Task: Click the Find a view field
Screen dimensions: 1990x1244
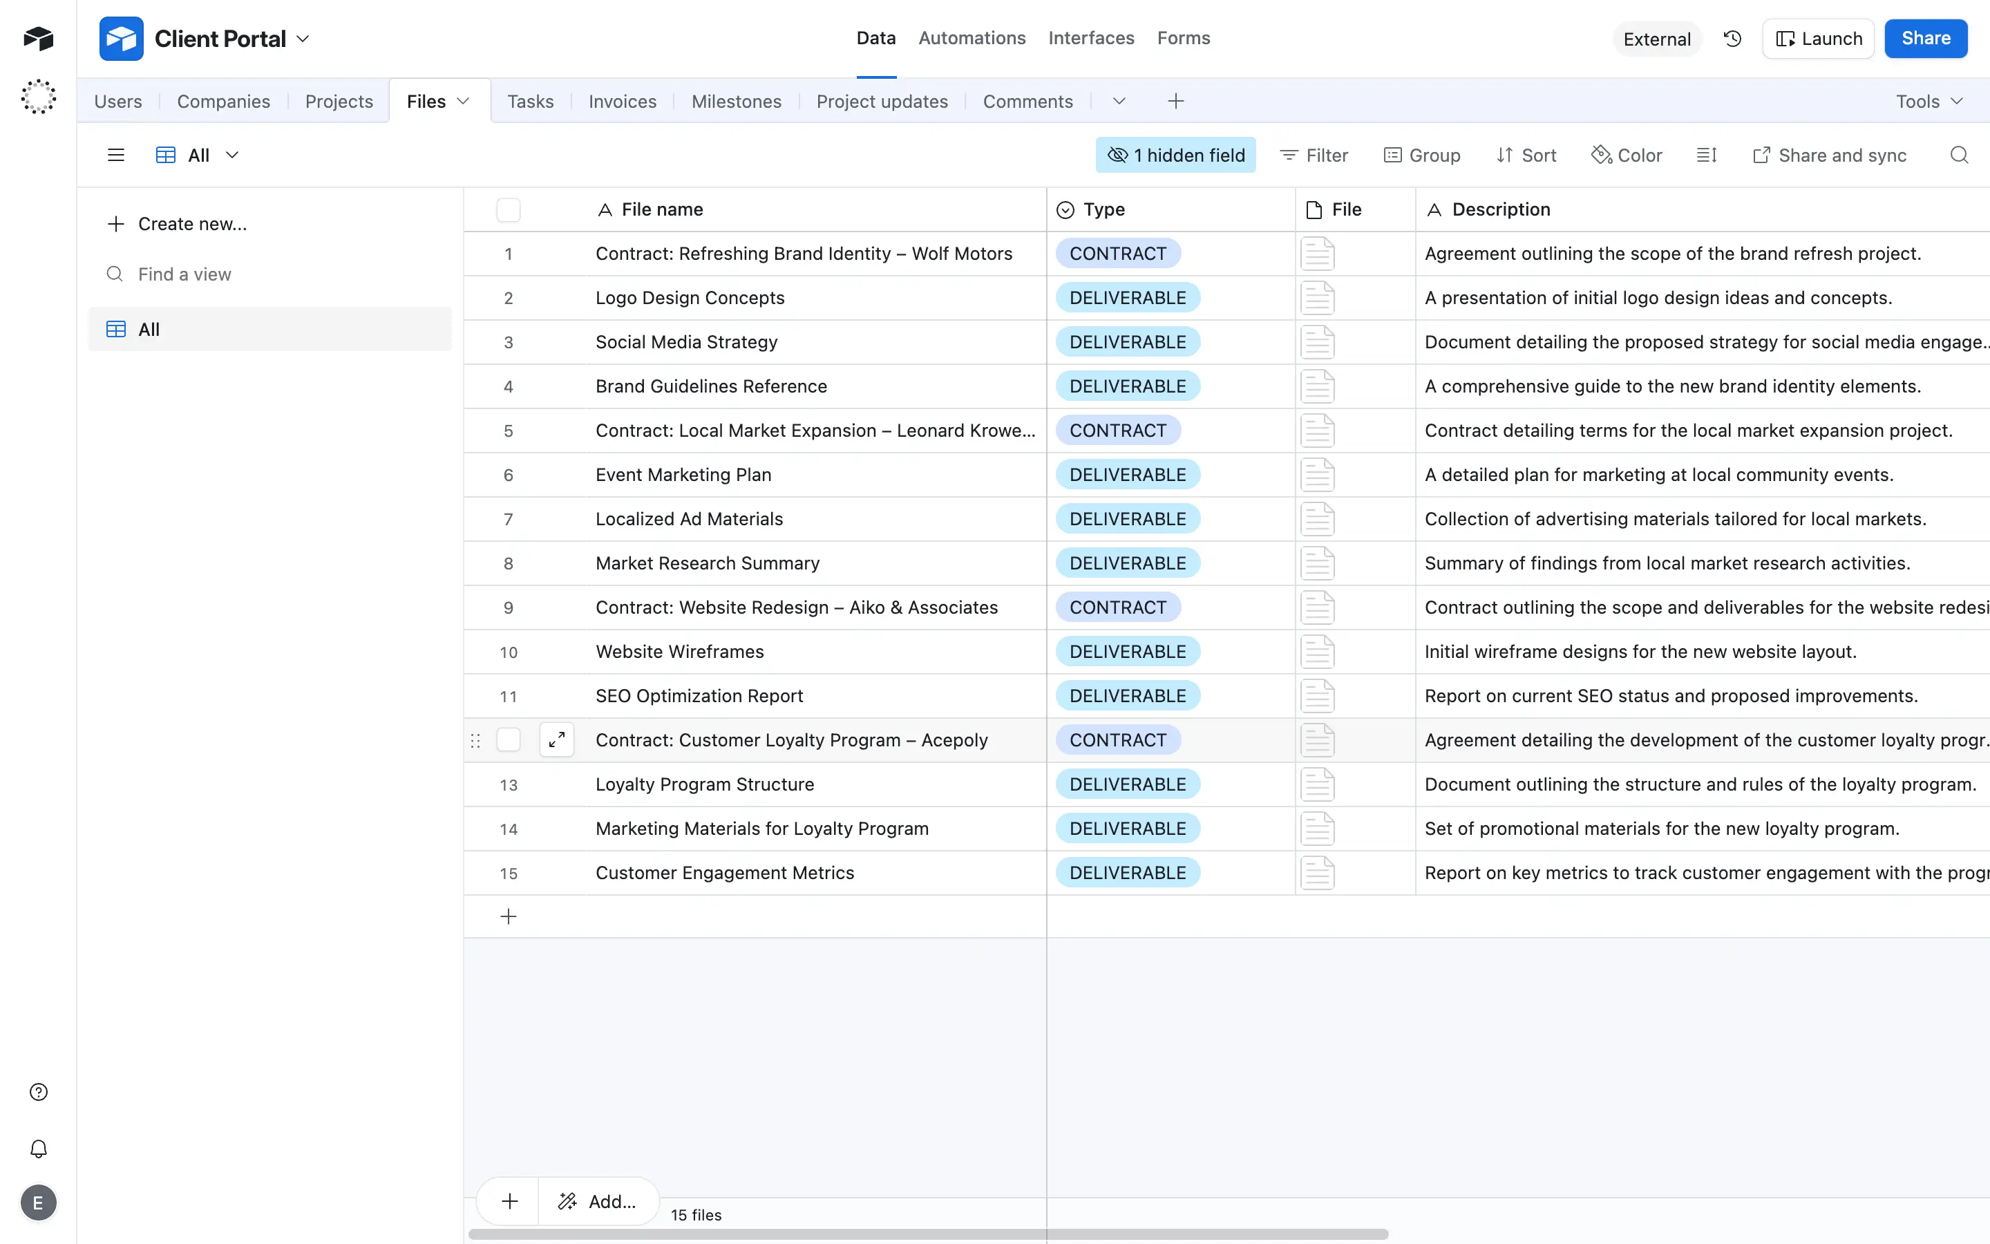Action: (185, 274)
